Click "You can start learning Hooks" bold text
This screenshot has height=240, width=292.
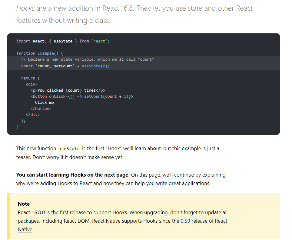point(51,175)
